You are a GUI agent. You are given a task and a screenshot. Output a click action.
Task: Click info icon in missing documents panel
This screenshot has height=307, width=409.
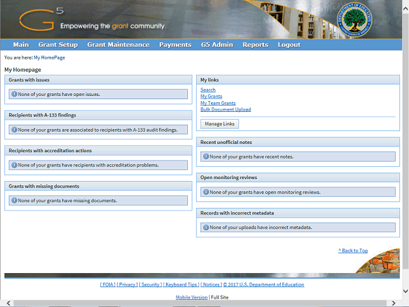[14, 200]
